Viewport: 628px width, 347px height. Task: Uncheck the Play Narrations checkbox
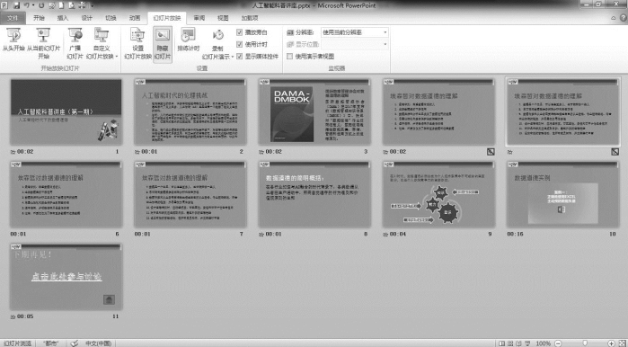coord(240,32)
